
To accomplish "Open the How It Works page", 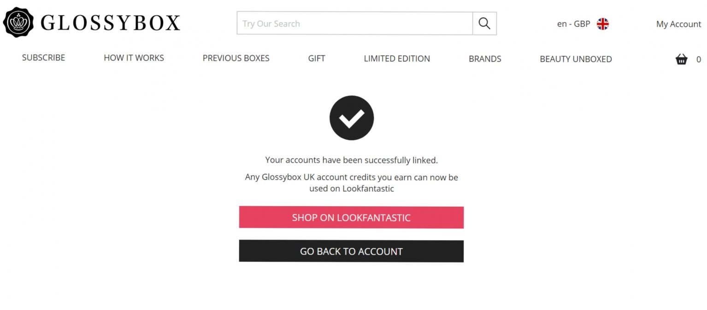I will pyautogui.click(x=134, y=58).
